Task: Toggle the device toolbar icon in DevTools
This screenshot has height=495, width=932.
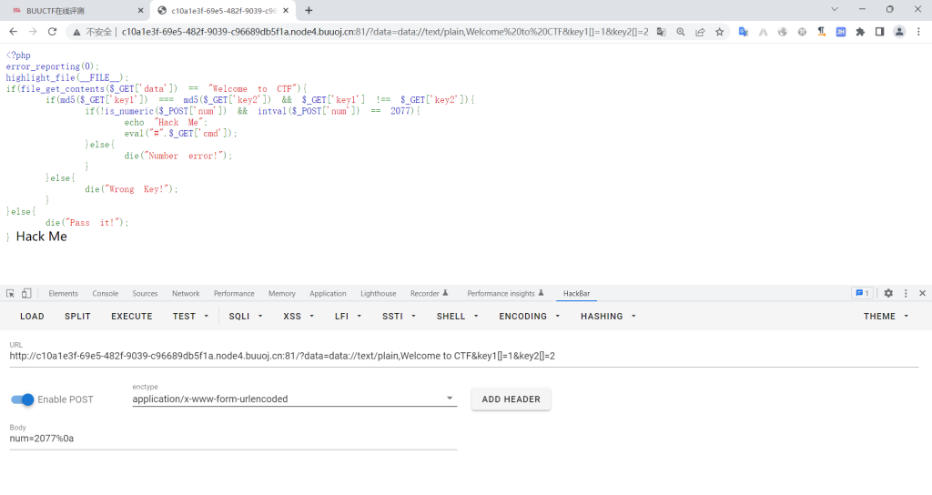Action: click(26, 293)
